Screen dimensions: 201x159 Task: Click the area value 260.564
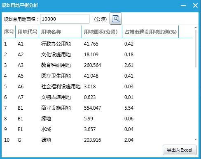point(92,65)
